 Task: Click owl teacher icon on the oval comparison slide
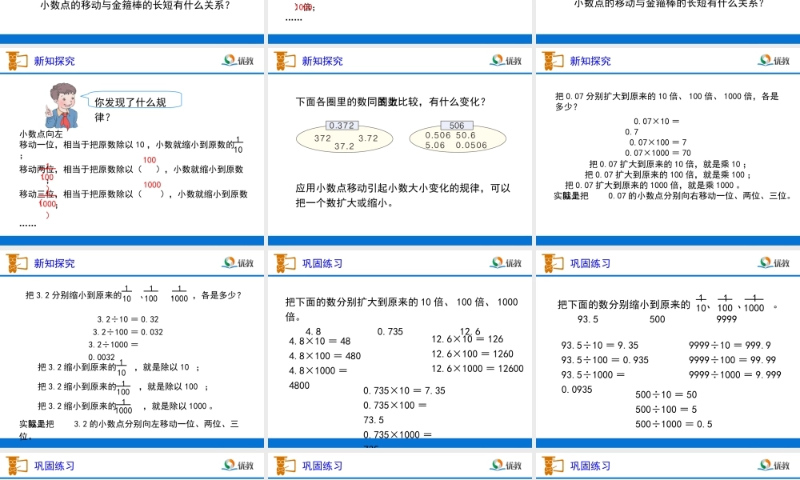(285, 61)
